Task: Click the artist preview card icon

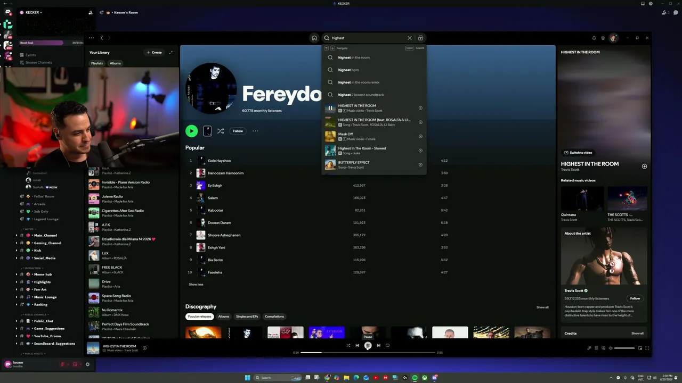Action: click(x=207, y=131)
